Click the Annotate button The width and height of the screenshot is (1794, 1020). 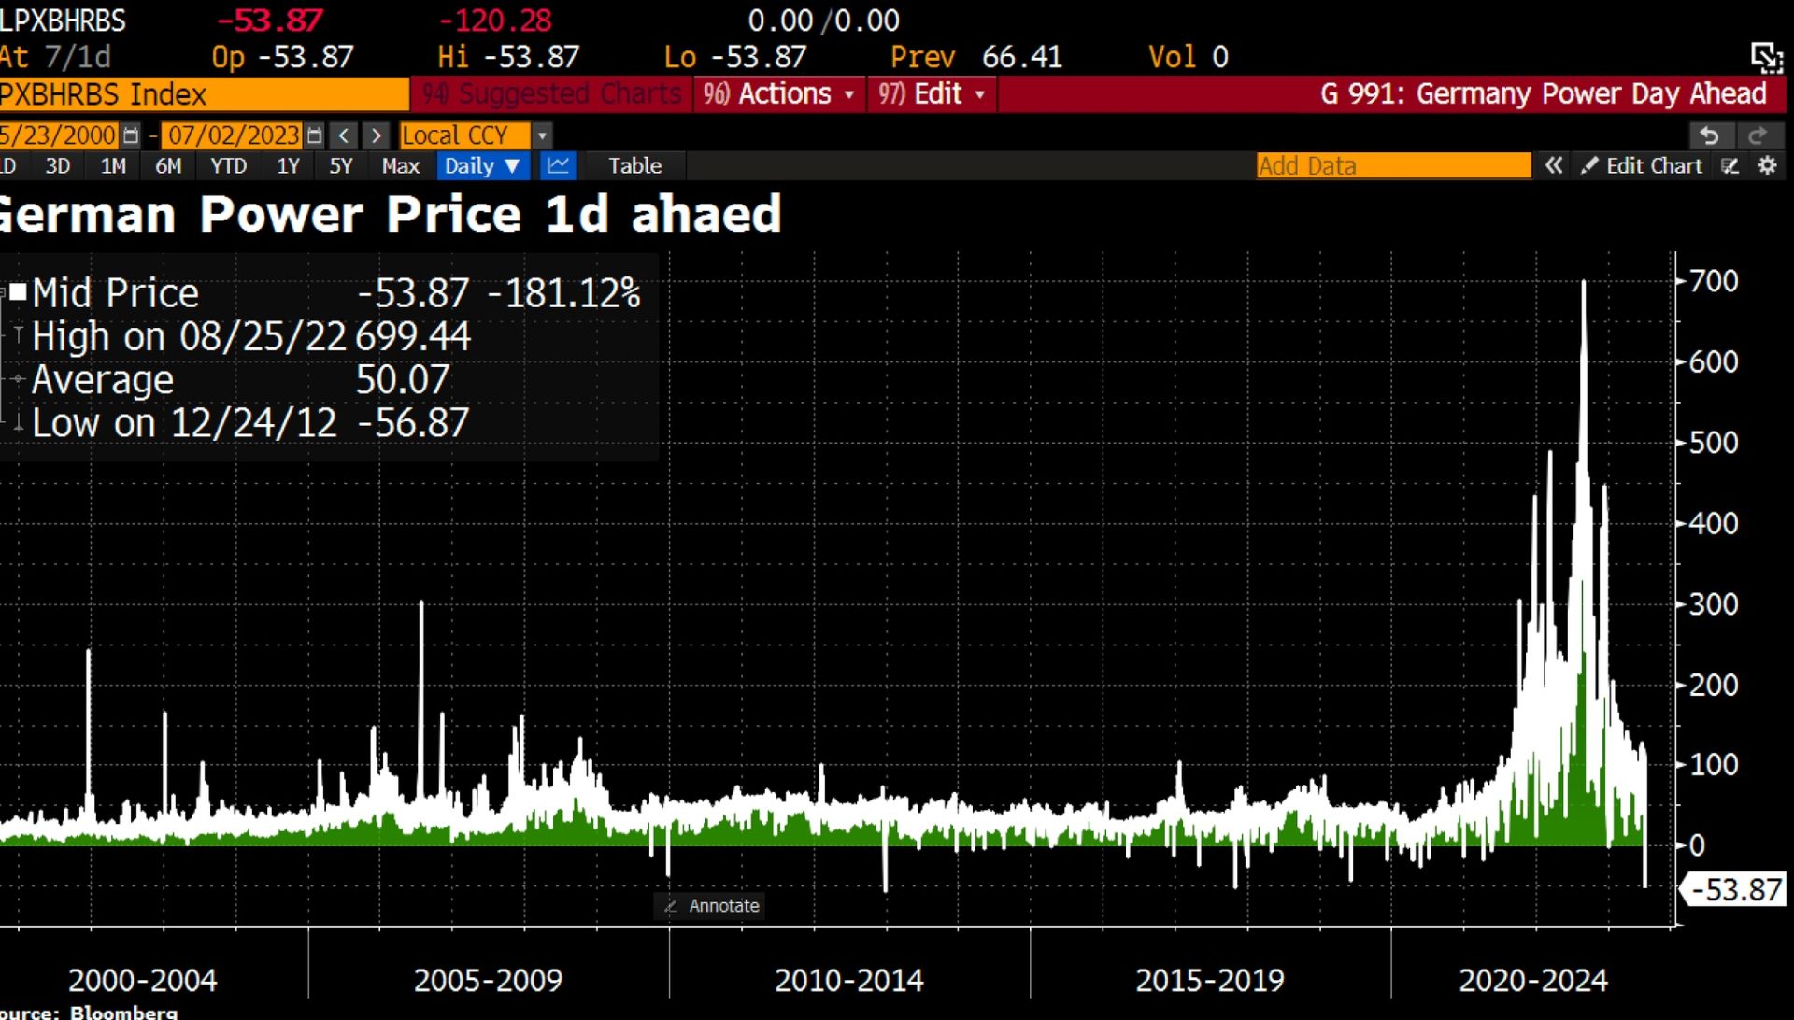[x=712, y=905]
